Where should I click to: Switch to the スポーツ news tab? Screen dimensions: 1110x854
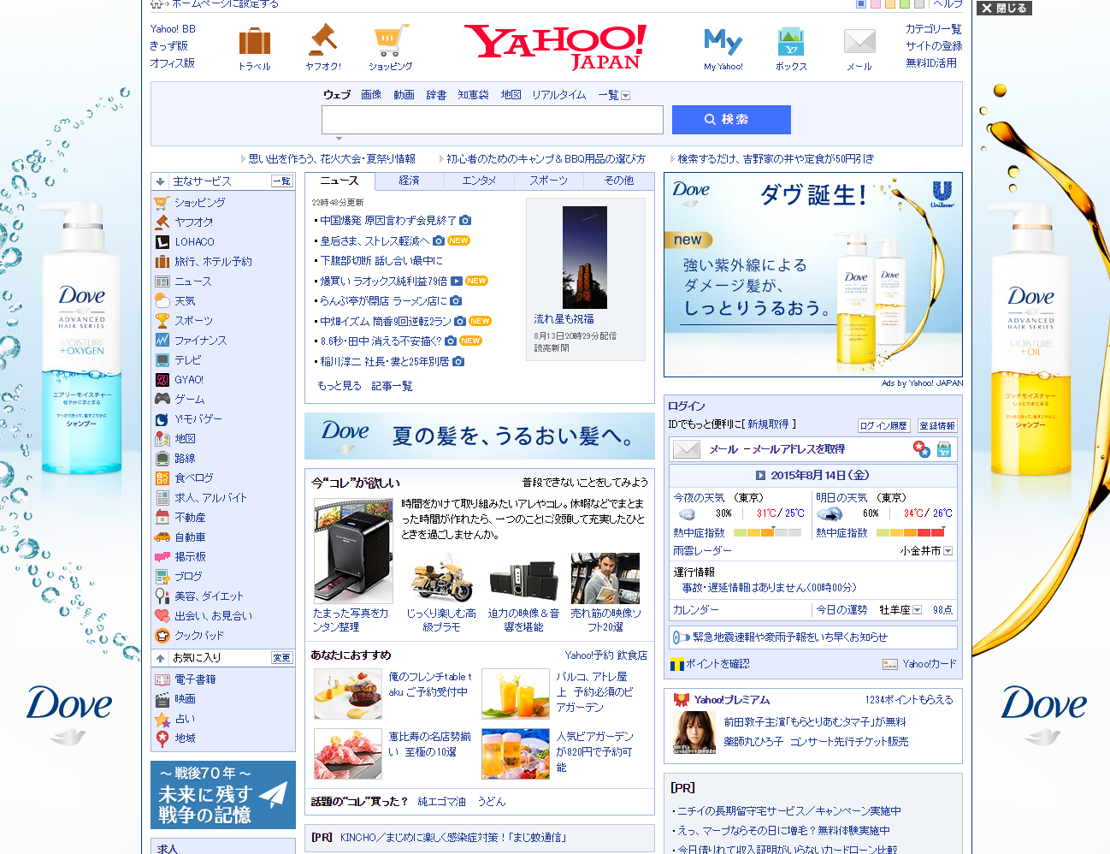click(x=548, y=181)
